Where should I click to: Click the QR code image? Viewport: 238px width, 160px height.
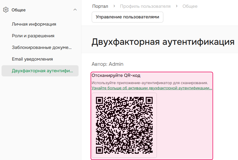125,125
